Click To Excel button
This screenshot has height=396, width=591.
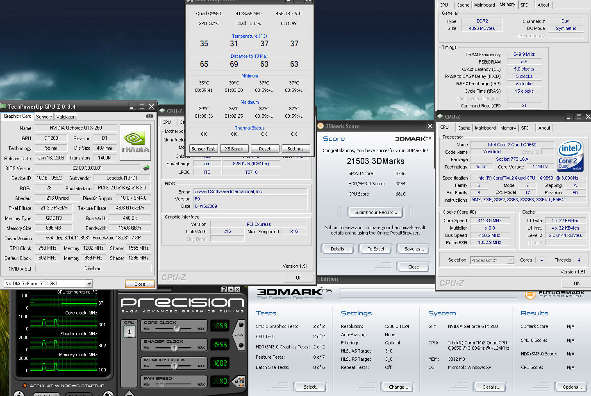tap(376, 249)
